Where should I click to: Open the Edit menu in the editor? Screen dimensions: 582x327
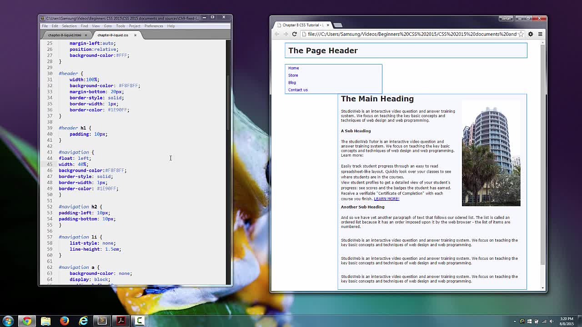tap(55, 26)
